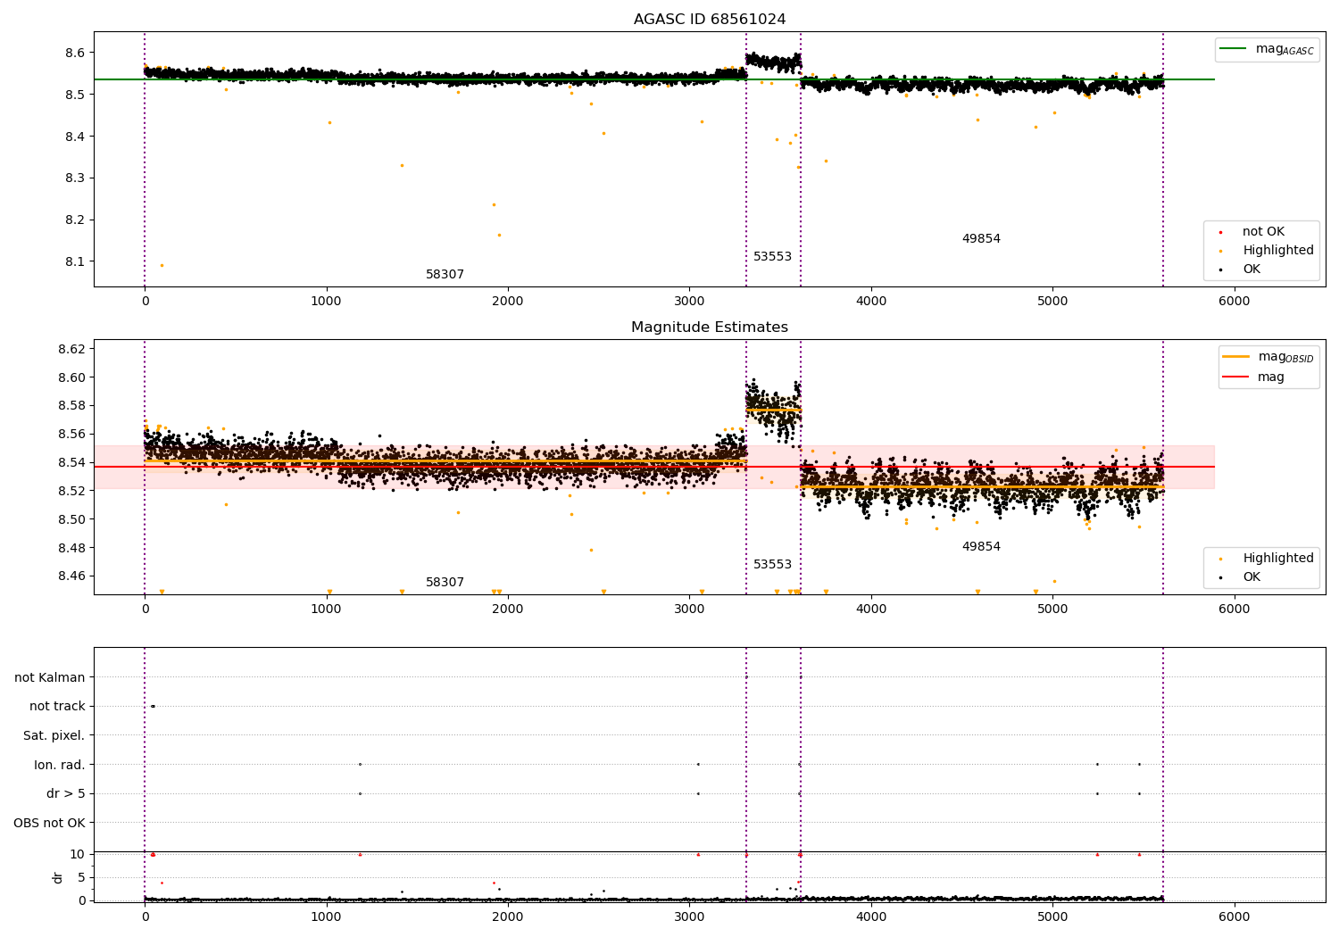This screenshot has height=937, width=1339.
Task: Click the 'not track' axis label
Action: (57, 707)
